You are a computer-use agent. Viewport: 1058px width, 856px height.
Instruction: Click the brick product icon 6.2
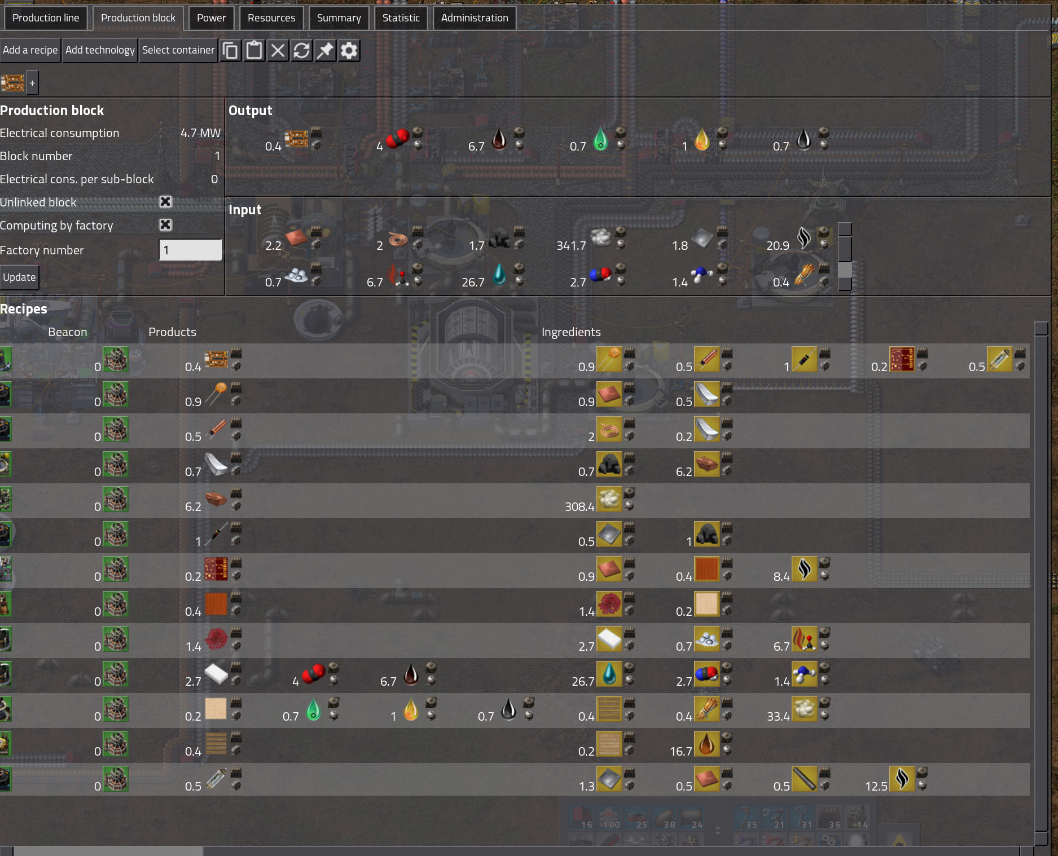[216, 499]
